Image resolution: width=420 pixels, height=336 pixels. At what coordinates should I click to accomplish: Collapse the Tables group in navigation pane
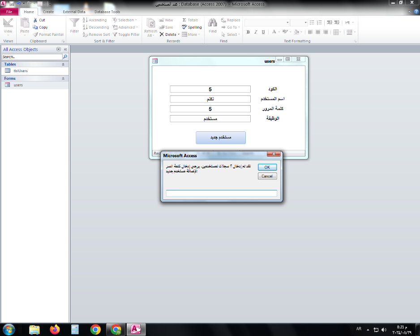pos(63,65)
